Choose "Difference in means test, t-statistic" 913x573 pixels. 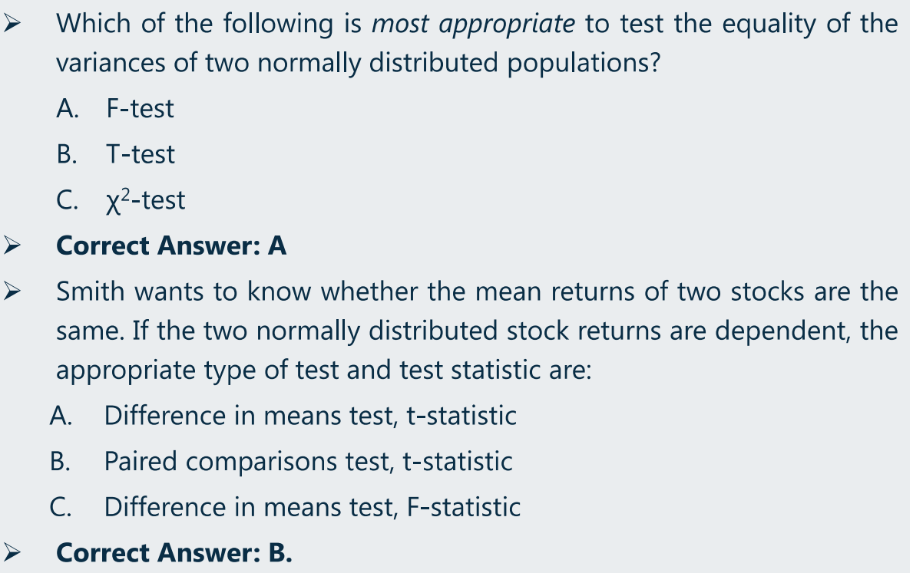(310, 416)
